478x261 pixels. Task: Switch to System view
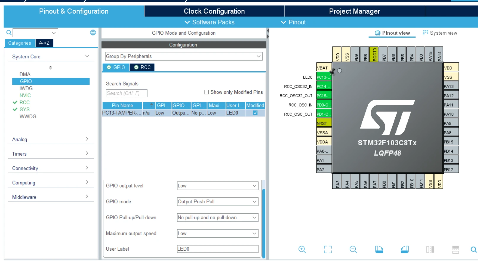pos(440,33)
